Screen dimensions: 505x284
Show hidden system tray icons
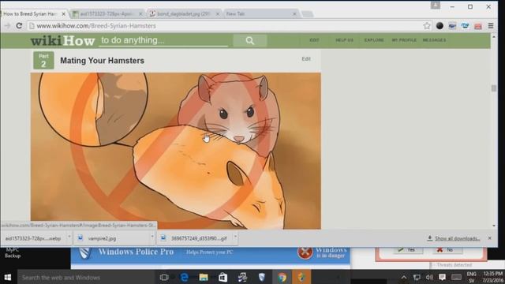click(403, 277)
